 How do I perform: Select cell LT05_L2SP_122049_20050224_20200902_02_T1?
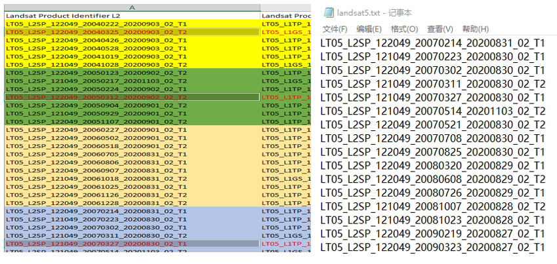[132, 89]
